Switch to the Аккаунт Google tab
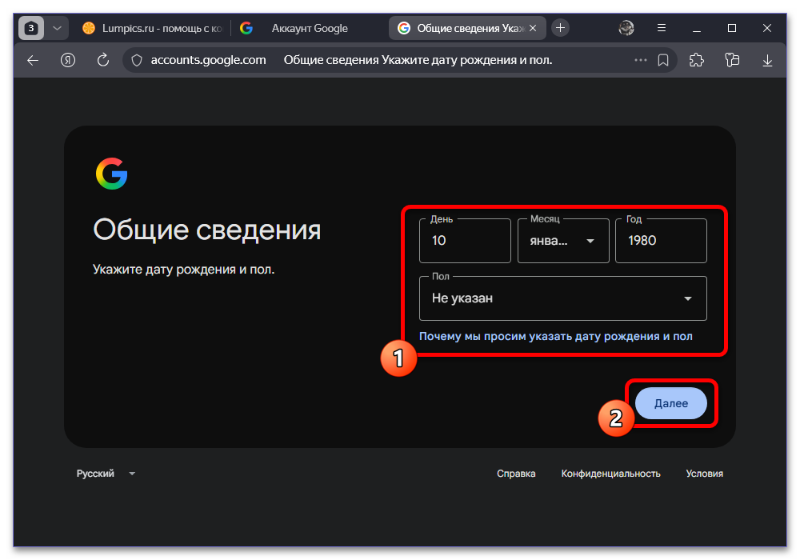Viewport: 800px width, 560px height. 309,28
